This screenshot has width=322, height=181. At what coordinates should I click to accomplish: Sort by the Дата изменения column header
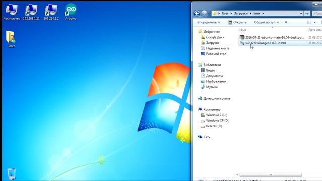click(315, 30)
